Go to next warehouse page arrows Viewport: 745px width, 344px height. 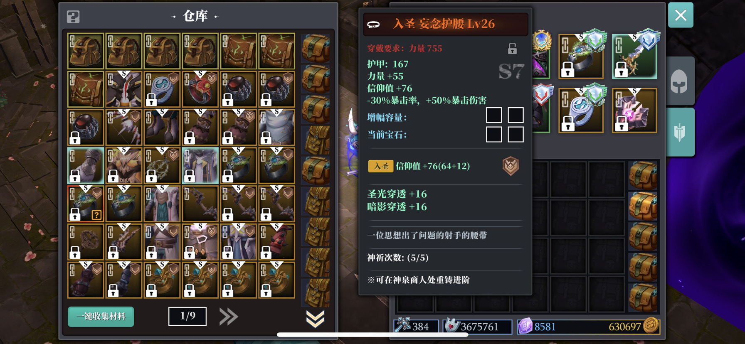228,317
